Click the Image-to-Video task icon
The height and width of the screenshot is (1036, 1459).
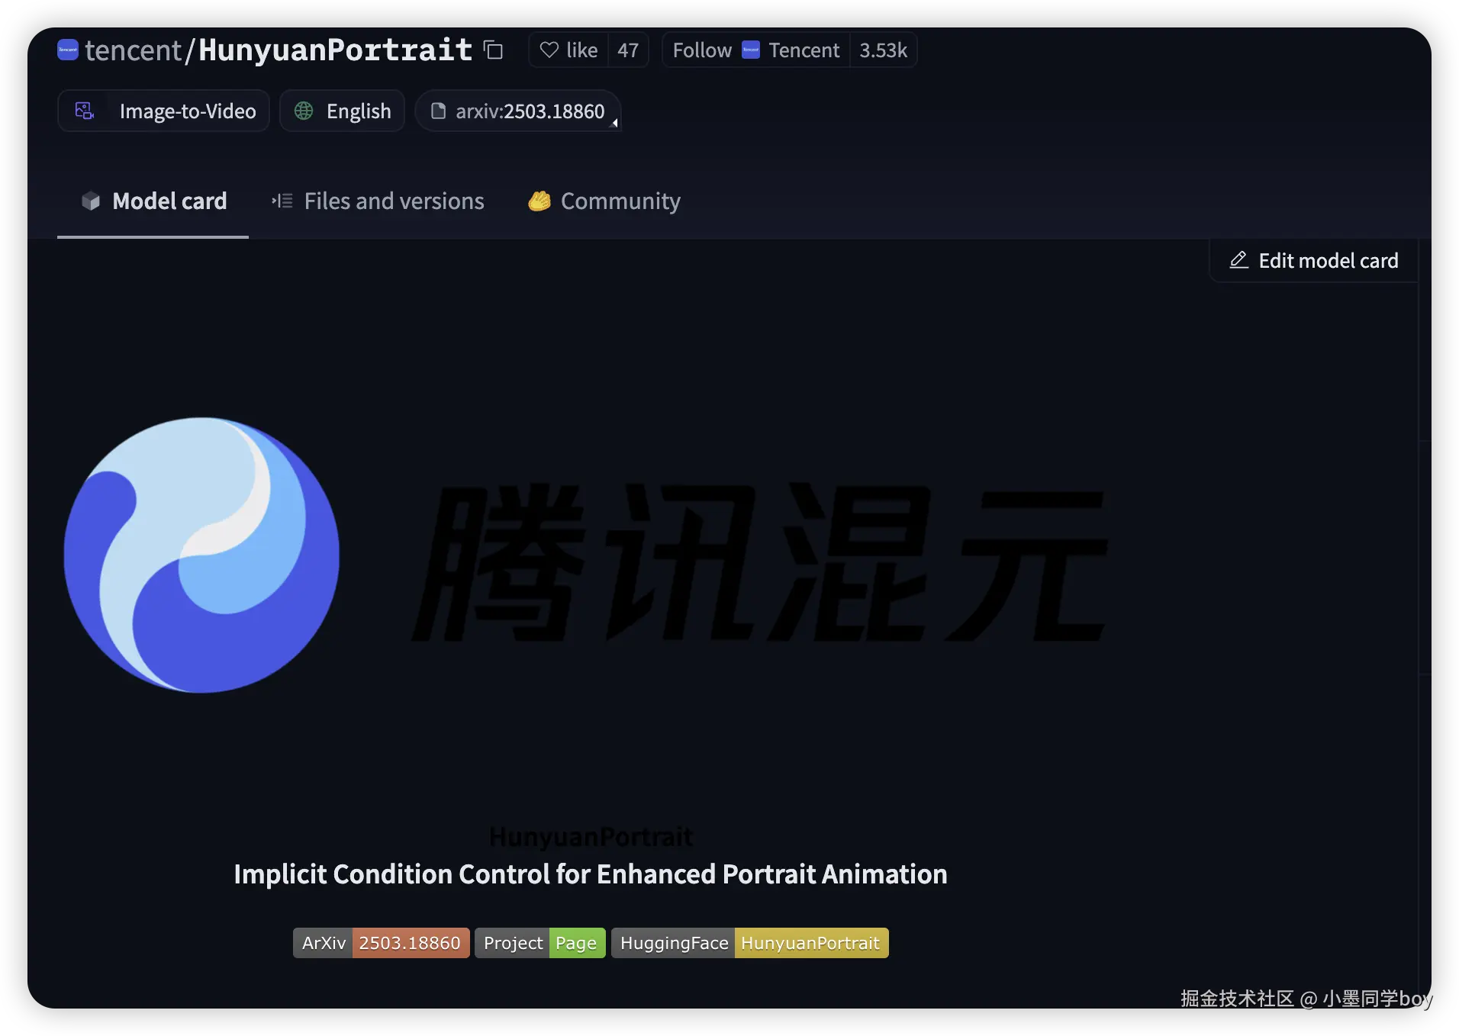pos(85,111)
